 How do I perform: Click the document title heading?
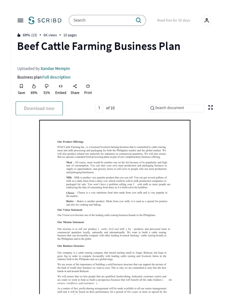pyautogui.click(x=99, y=46)
